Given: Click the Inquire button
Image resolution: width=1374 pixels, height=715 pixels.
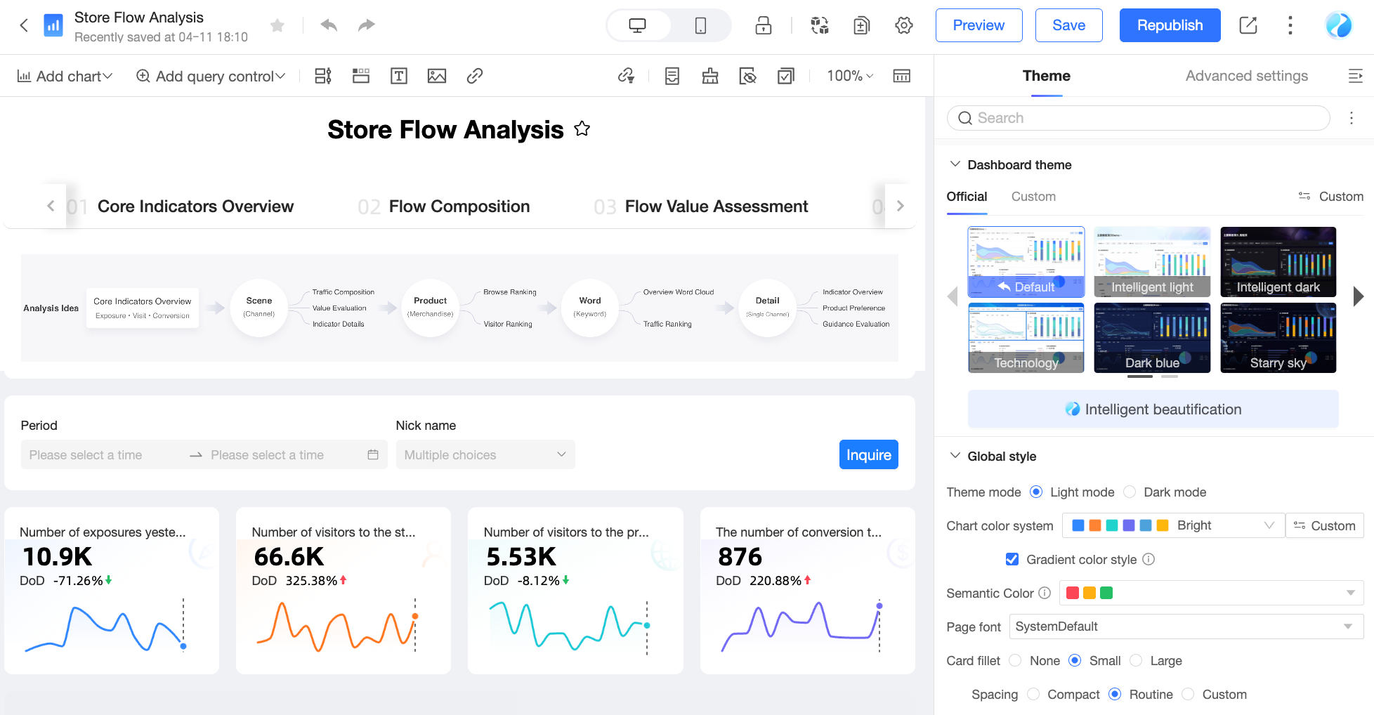Looking at the screenshot, I should [868, 454].
